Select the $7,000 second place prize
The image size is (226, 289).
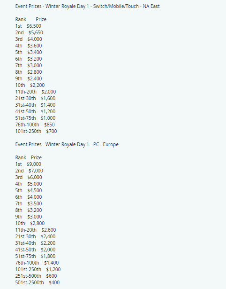(x=36, y=171)
